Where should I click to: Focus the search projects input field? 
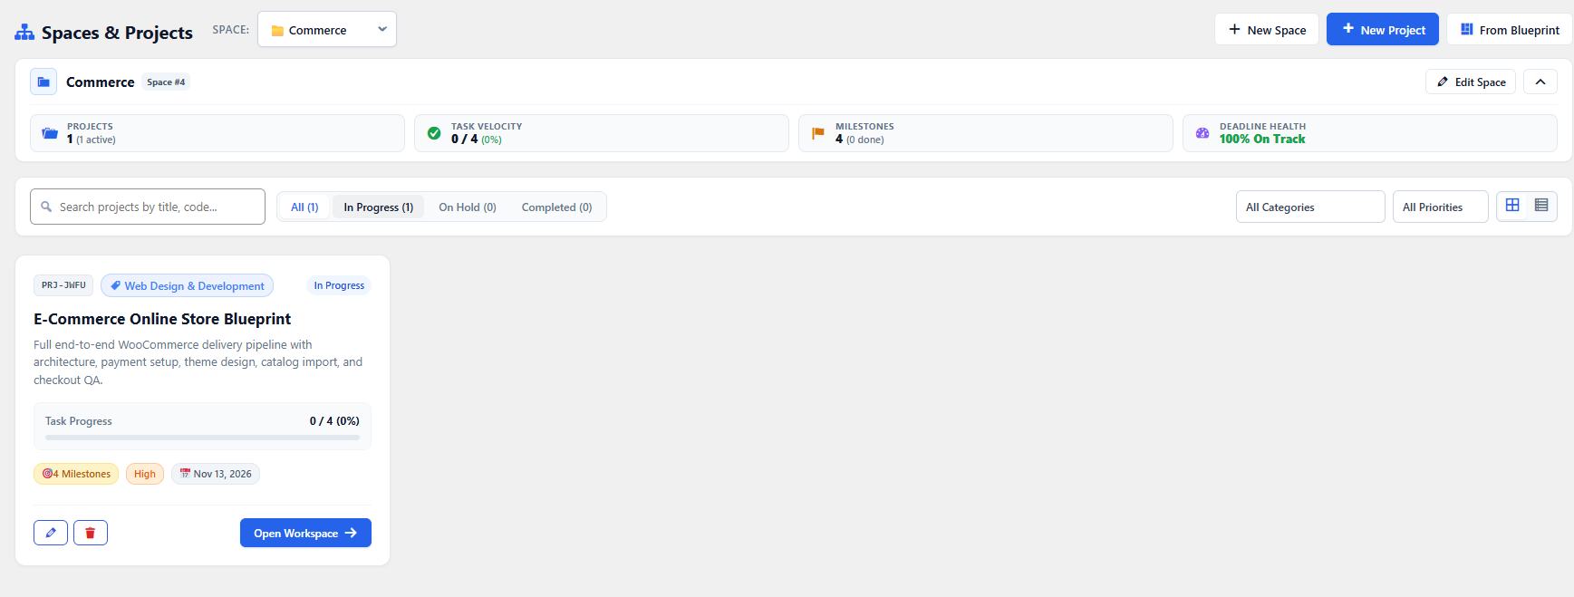pos(148,207)
